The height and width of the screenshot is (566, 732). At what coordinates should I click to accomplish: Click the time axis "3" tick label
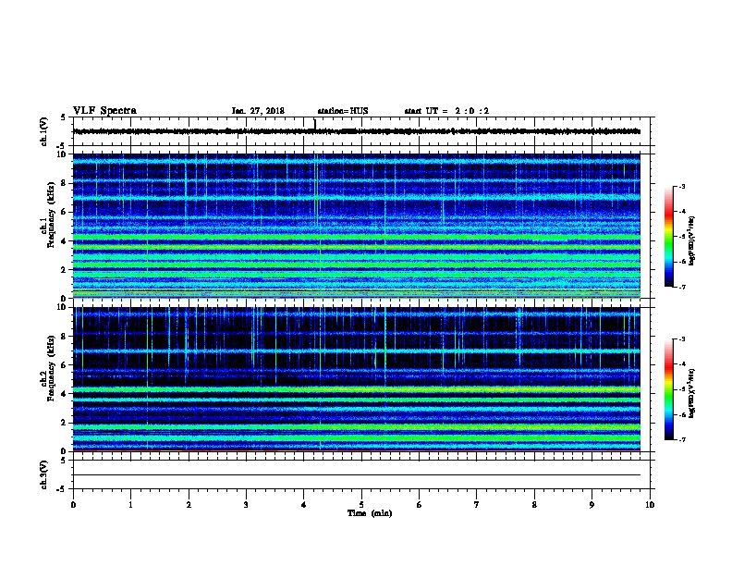tap(246, 505)
